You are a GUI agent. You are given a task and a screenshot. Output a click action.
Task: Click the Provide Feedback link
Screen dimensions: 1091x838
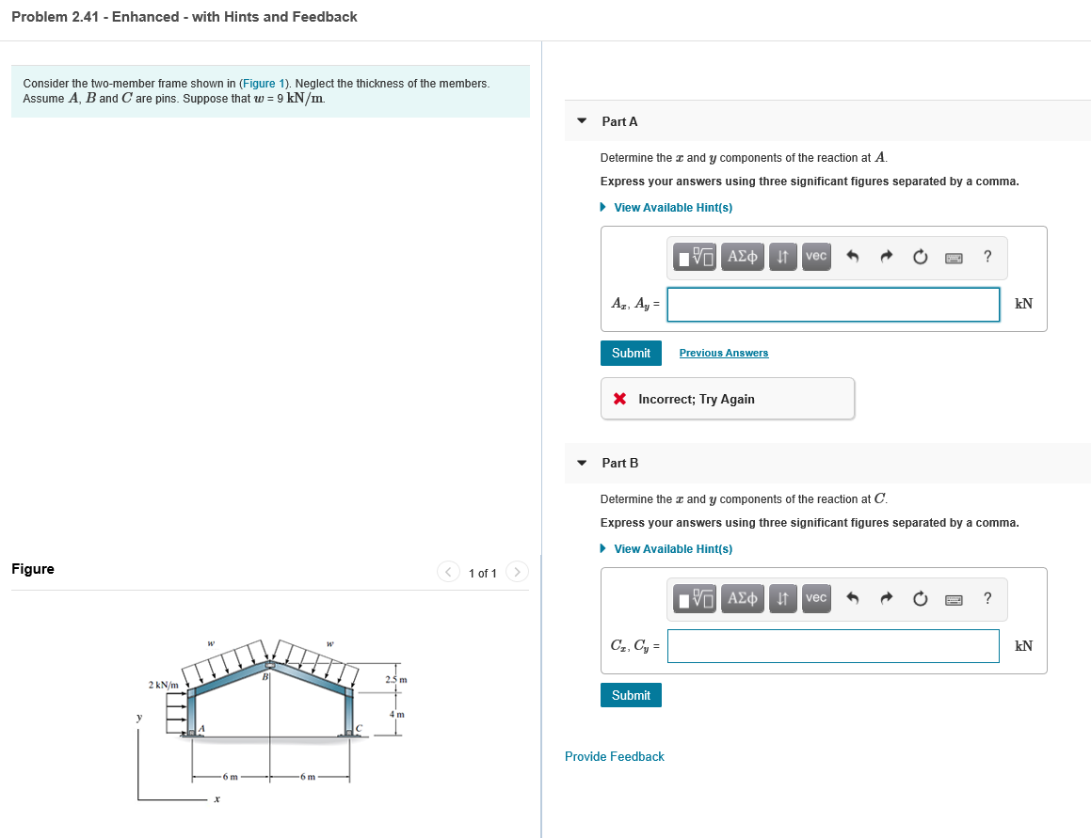pos(614,756)
